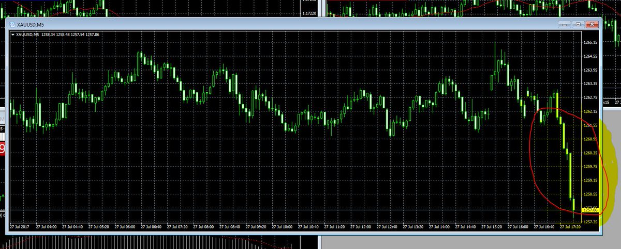Click the 1260.35 price scale label

590,153
